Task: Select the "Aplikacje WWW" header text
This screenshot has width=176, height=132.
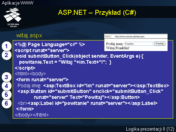Action: coord(18,3)
